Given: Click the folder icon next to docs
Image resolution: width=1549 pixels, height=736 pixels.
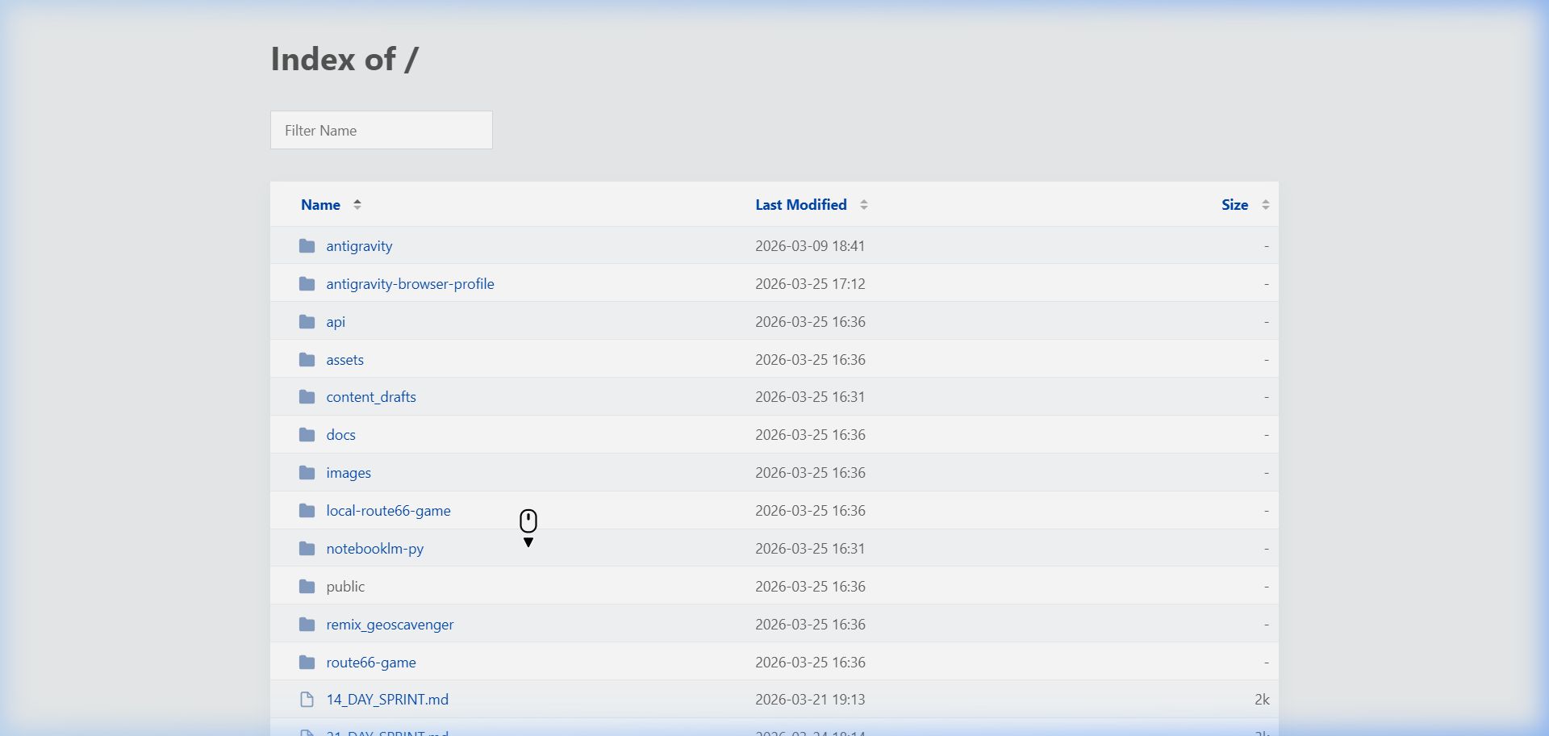Looking at the screenshot, I should (x=307, y=435).
